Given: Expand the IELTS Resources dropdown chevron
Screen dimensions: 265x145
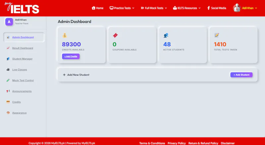Looking at the screenshot, I should point(199,8).
